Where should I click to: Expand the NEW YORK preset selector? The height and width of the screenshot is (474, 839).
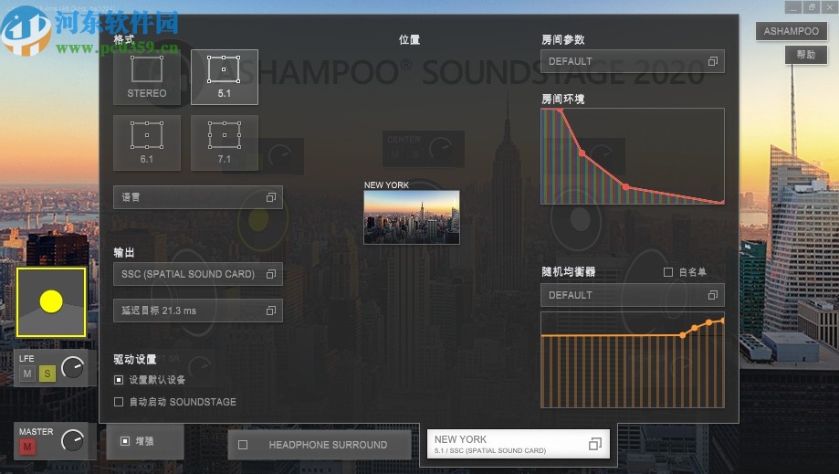tap(518, 444)
